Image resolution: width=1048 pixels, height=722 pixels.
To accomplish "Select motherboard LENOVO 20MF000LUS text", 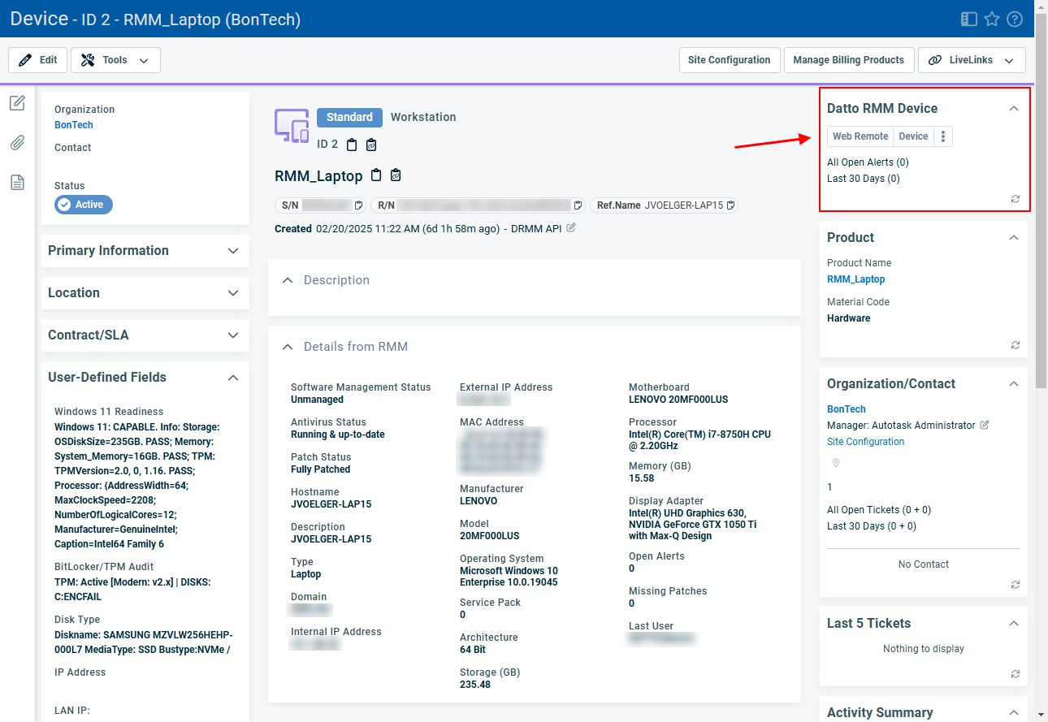I will (678, 400).
